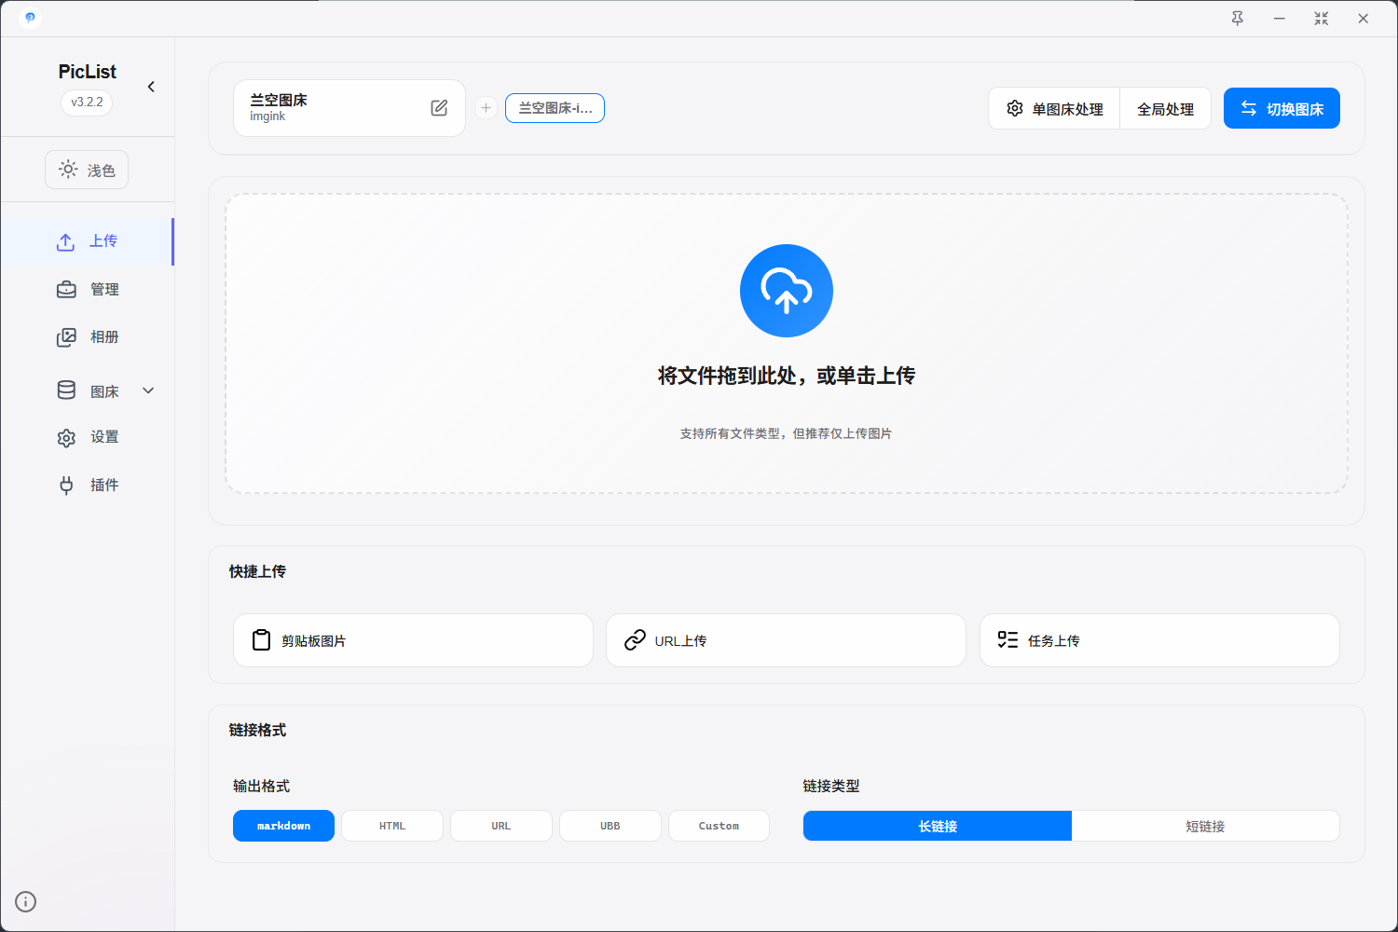
Task: Click the edit icon beside 兰空图床
Action: click(x=439, y=108)
